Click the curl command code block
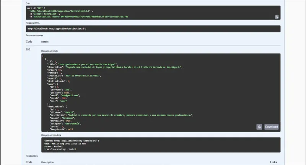 (x=153, y=13)
